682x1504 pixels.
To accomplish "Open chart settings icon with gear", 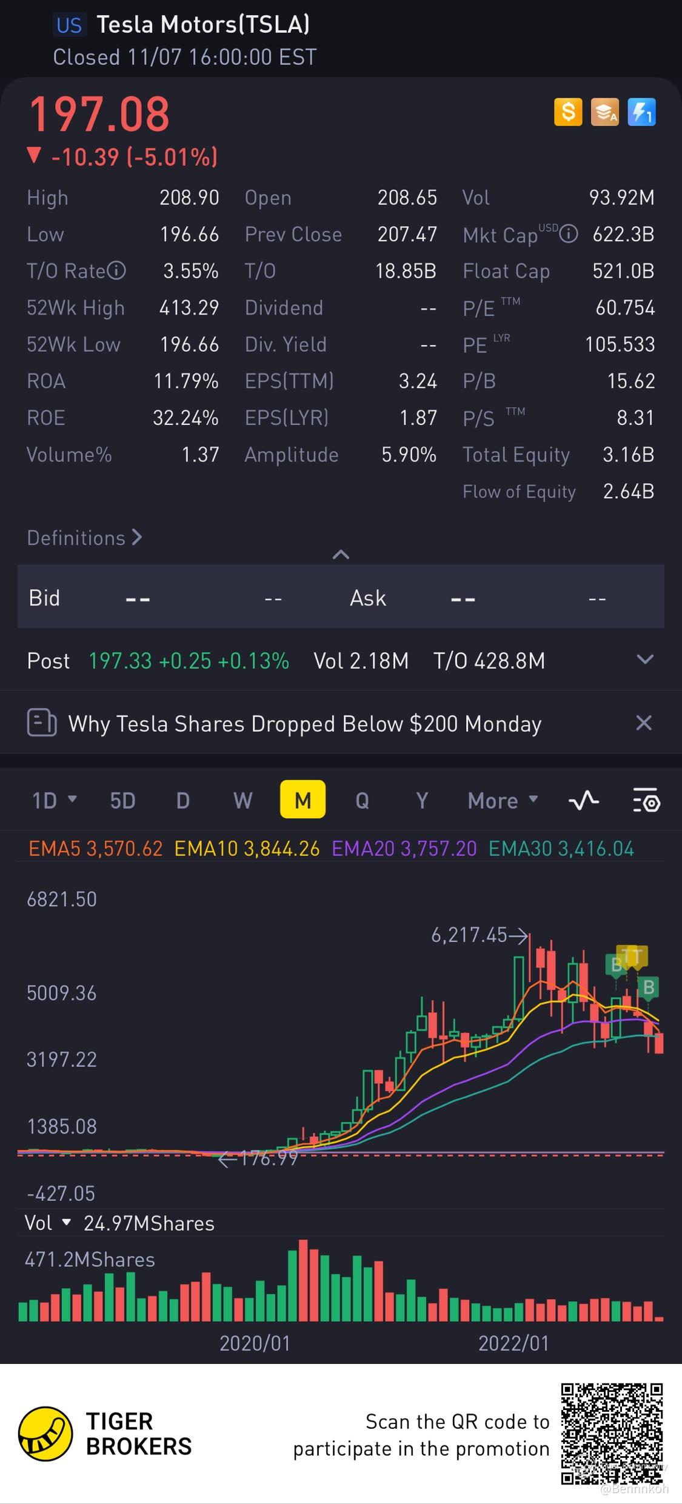I will (646, 801).
